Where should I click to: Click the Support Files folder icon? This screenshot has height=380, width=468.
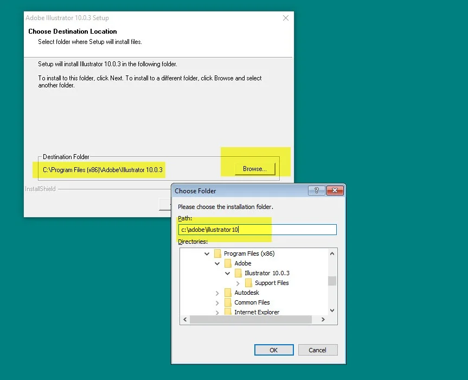click(x=248, y=283)
